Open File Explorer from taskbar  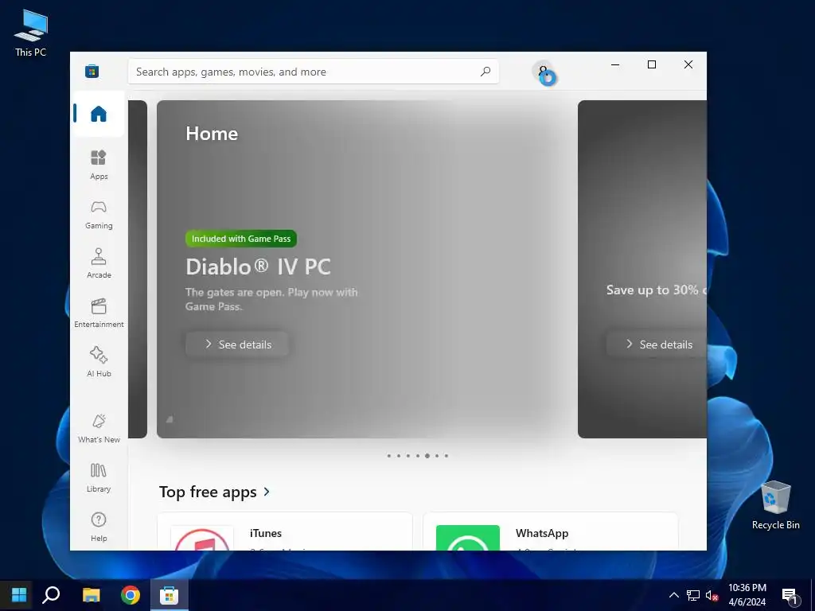(x=91, y=595)
